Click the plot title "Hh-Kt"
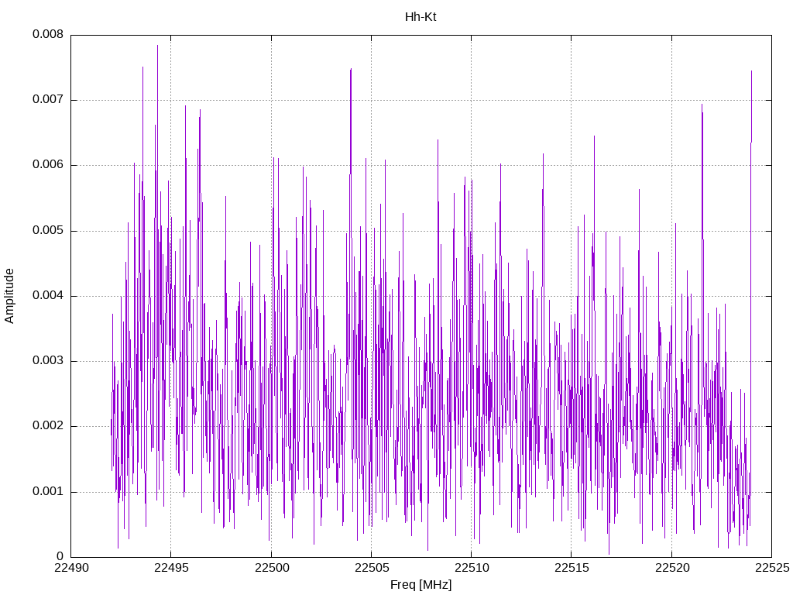The height and width of the screenshot is (595, 793). [x=421, y=17]
